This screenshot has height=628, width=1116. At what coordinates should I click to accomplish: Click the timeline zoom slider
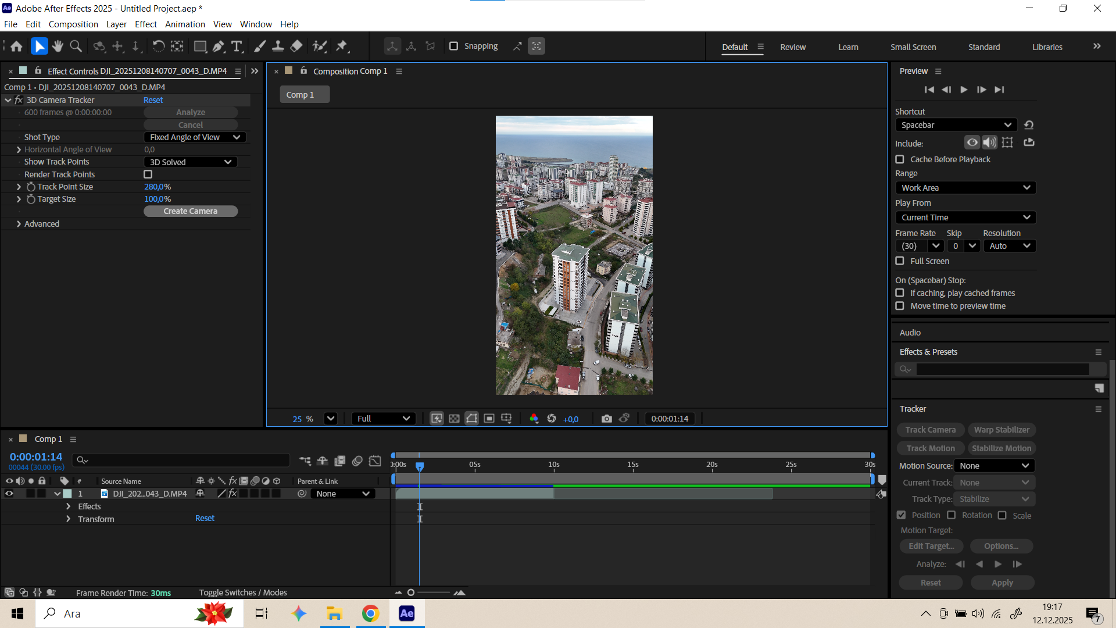pyautogui.click(x=411, y=593)
